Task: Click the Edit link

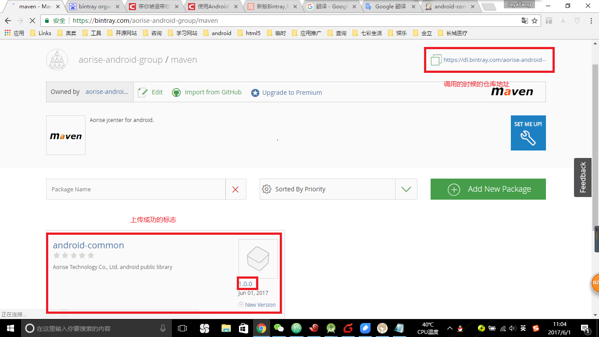Action: (x=157, y=92)
